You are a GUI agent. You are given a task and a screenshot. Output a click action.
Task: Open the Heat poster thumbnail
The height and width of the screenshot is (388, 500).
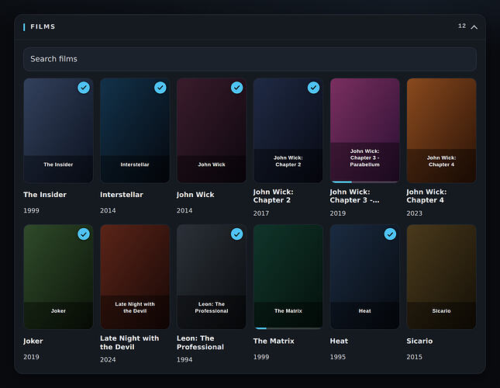coord(365,276)
